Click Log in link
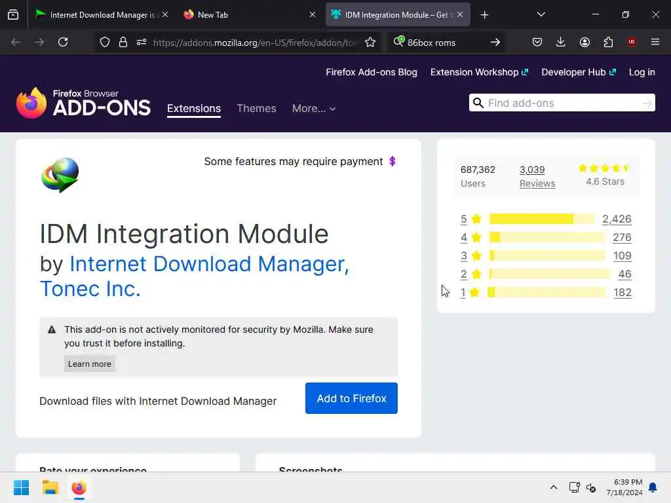This screenshot has width=671, height=503. click(x=642, y=72)
